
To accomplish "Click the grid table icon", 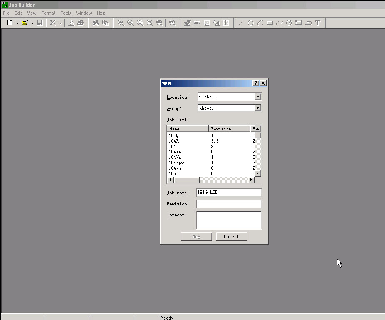I will click(x=226, y=23).
